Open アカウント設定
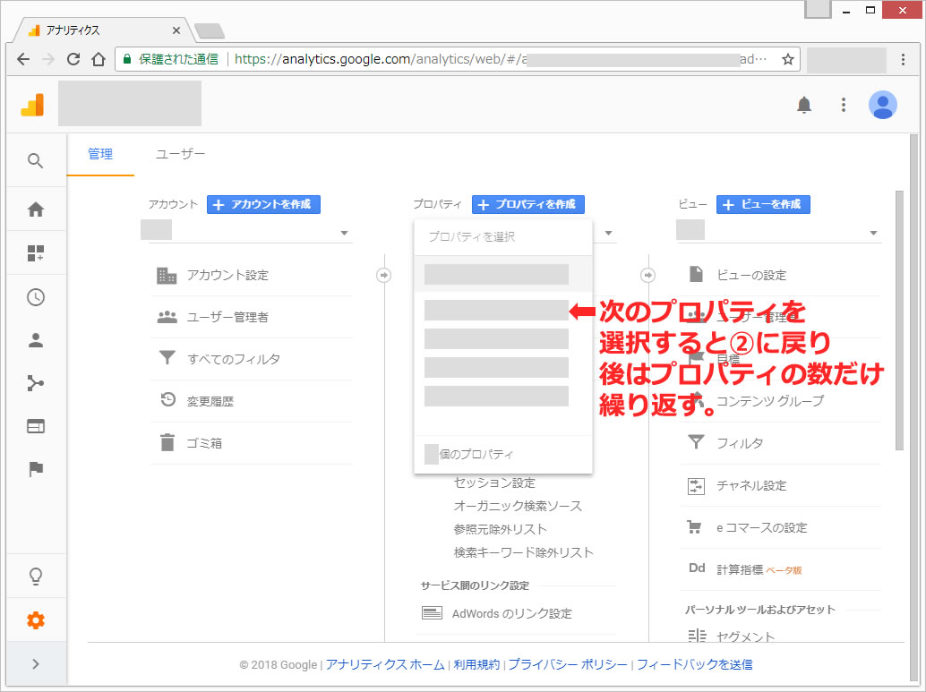 coord(227,275)
